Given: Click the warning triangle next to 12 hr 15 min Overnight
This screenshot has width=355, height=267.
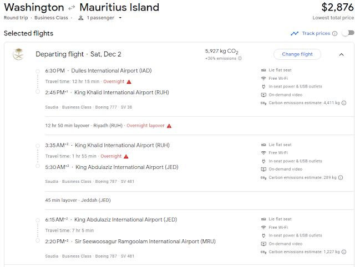Looking at the screenshot, I should (x=129, y=81).
